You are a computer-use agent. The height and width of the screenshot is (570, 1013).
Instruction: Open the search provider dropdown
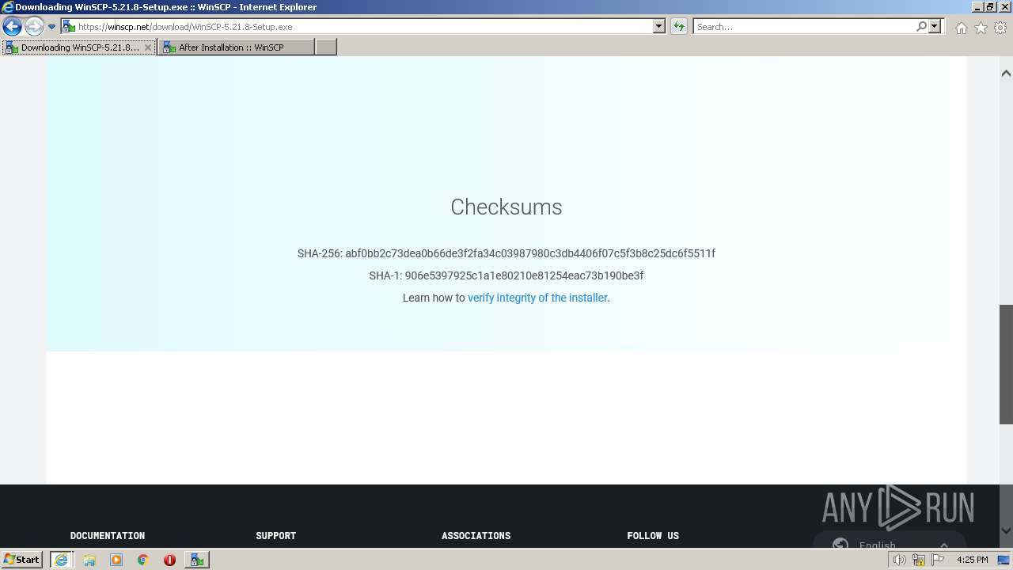tap(935, 26)
